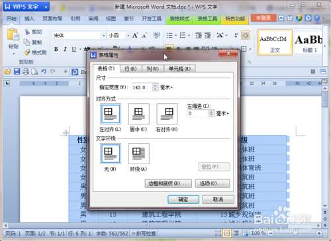
Task: Click the outline view icon in status bar
Action: (x=236, y=233)
